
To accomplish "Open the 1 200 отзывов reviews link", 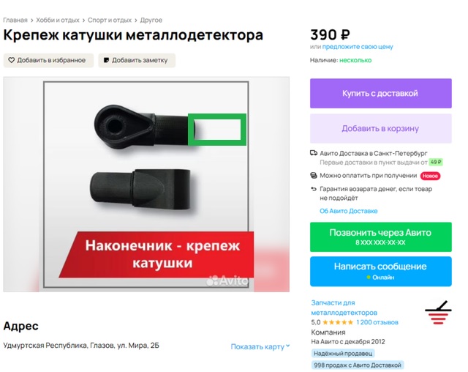I will (377, 322).
